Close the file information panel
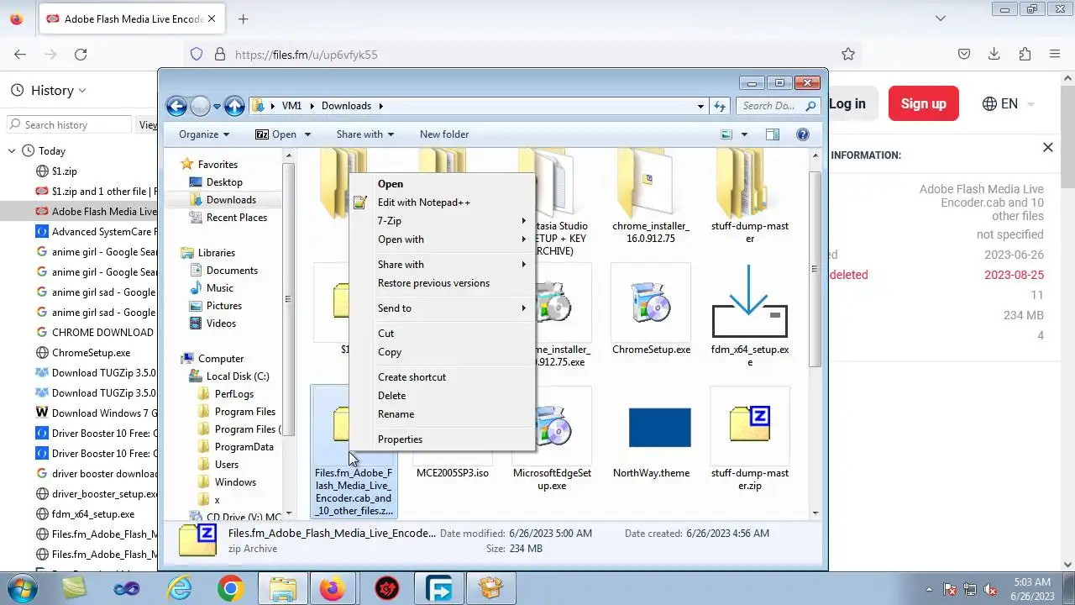 1047,148
